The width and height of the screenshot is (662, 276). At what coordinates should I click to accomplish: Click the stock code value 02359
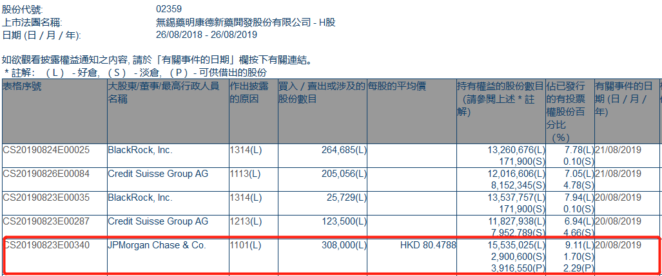pyautogui.click(x=170, y=9)
